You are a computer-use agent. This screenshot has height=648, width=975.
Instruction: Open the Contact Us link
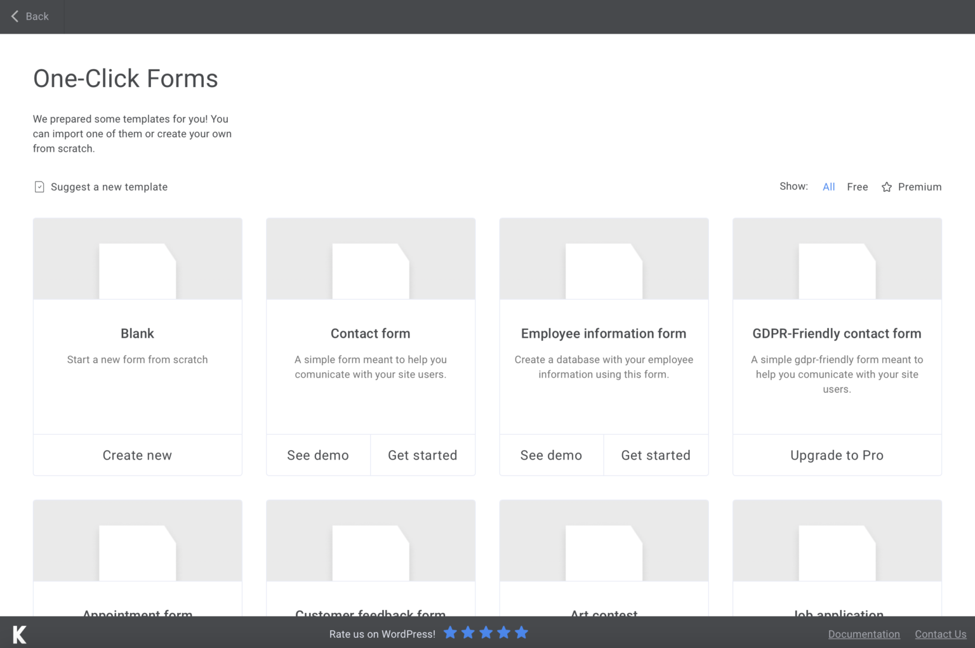[941, 634]
